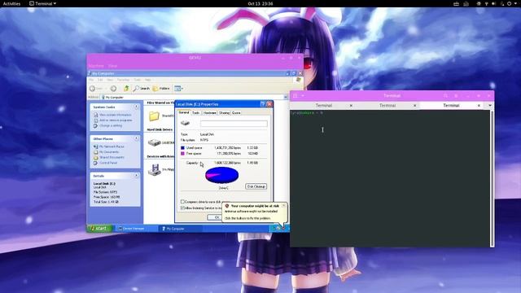This screenshot has width=521, height=293.
Task: Open My Network Places link
Action: (x=112, y=146)
